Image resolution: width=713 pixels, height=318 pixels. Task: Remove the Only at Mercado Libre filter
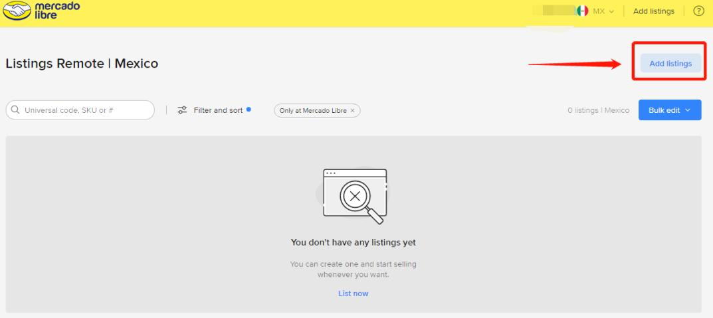coord(352,110)
